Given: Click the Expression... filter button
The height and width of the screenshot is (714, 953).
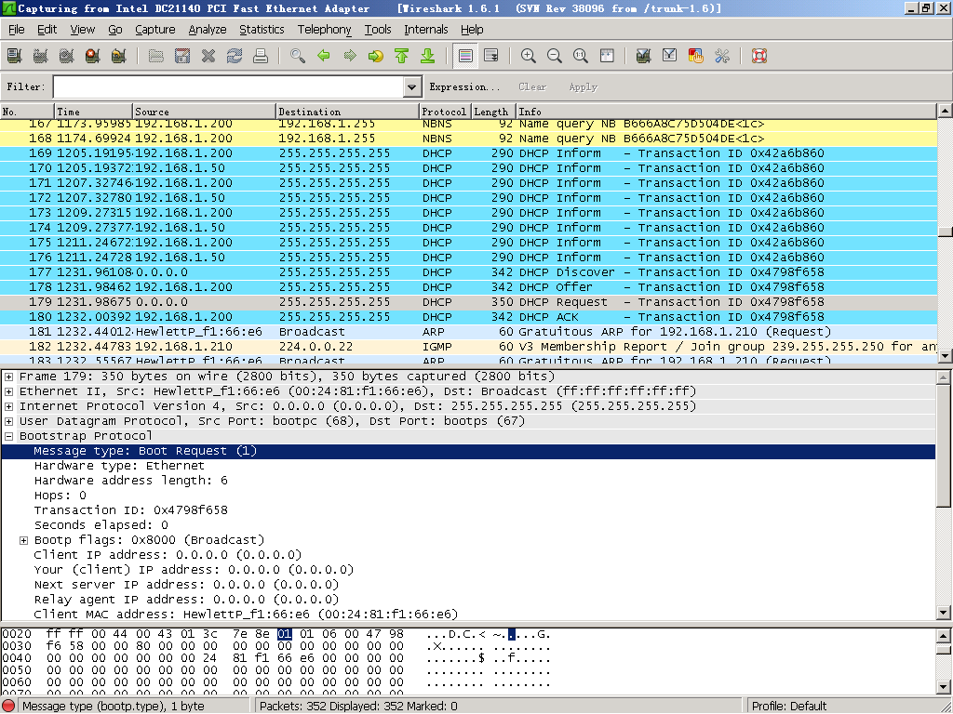Looking at the screenshot, I should (x=465, y=86).
